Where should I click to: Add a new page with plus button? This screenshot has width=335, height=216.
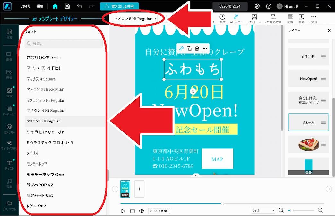coord(139,189)
